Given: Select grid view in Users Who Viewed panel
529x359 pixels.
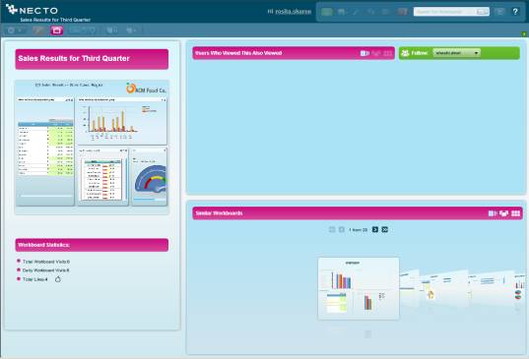Looking at the screenshot, I should (x=388, y=53).
